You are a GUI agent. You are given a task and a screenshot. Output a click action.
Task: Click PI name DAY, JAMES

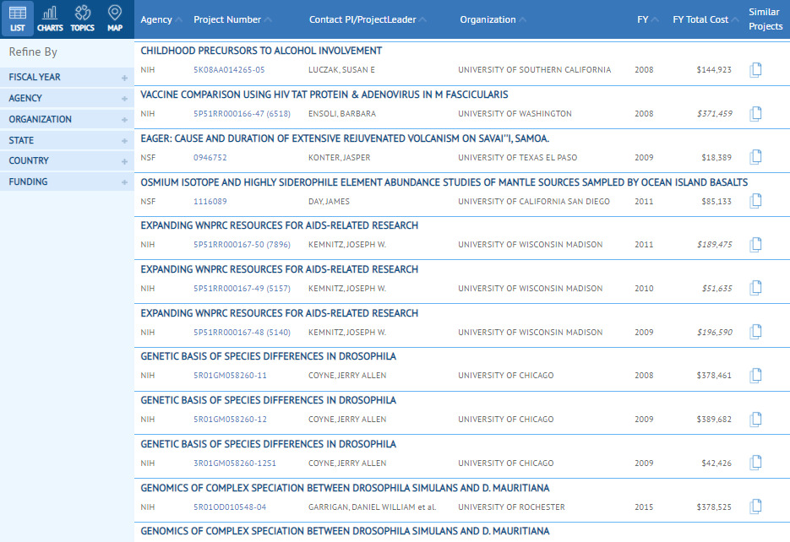click(x=329, y=201)
